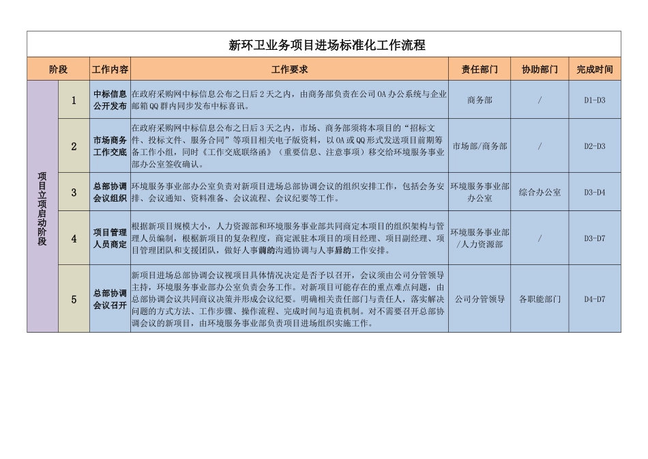The width and height of the screenshot is (648, 459).
Task: Click the slash in 中标信息公开发布 row
Action: (540, 100)
